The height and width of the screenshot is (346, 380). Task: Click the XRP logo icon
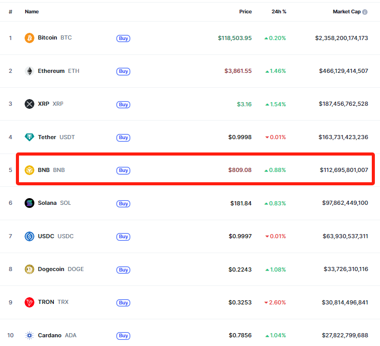pos(29,104)
